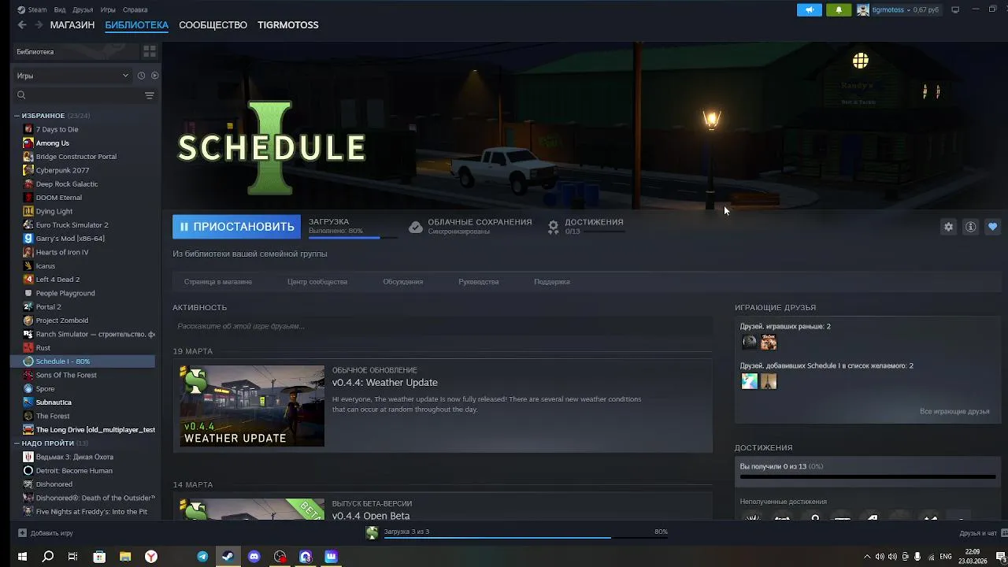Open achievements gear icon

pyautogui.click(x=554, y=227)
